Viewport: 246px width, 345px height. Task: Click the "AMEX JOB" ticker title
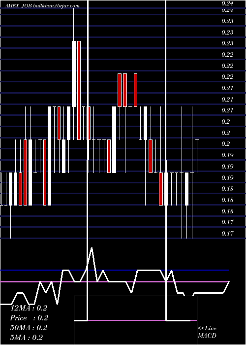point(18,6)
